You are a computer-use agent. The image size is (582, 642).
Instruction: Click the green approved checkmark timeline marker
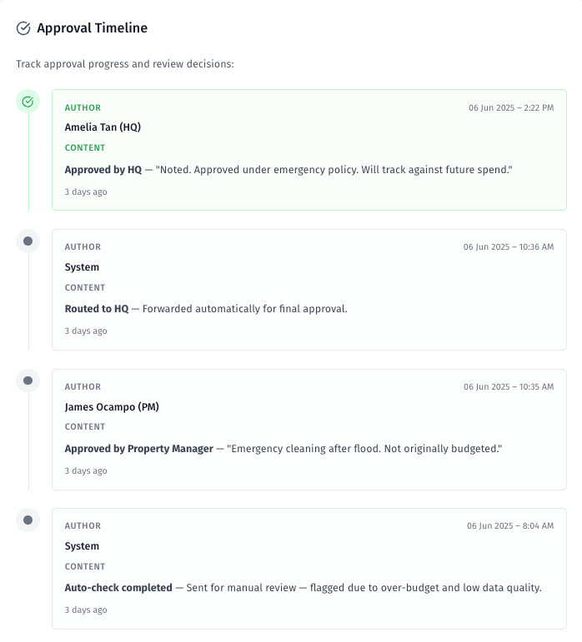(x=28, y=102)
